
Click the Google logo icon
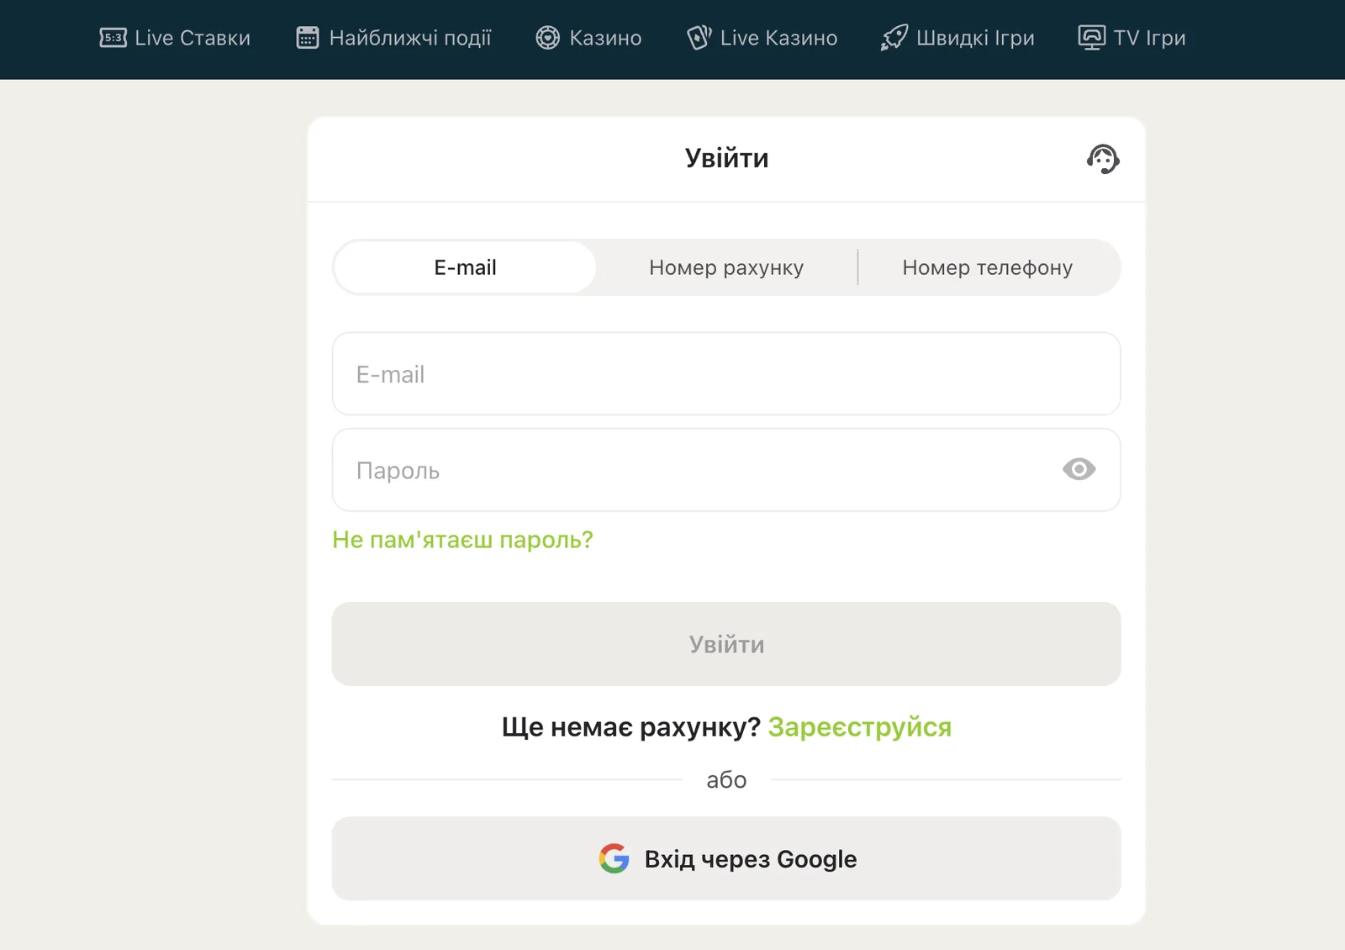click(614, 858)
